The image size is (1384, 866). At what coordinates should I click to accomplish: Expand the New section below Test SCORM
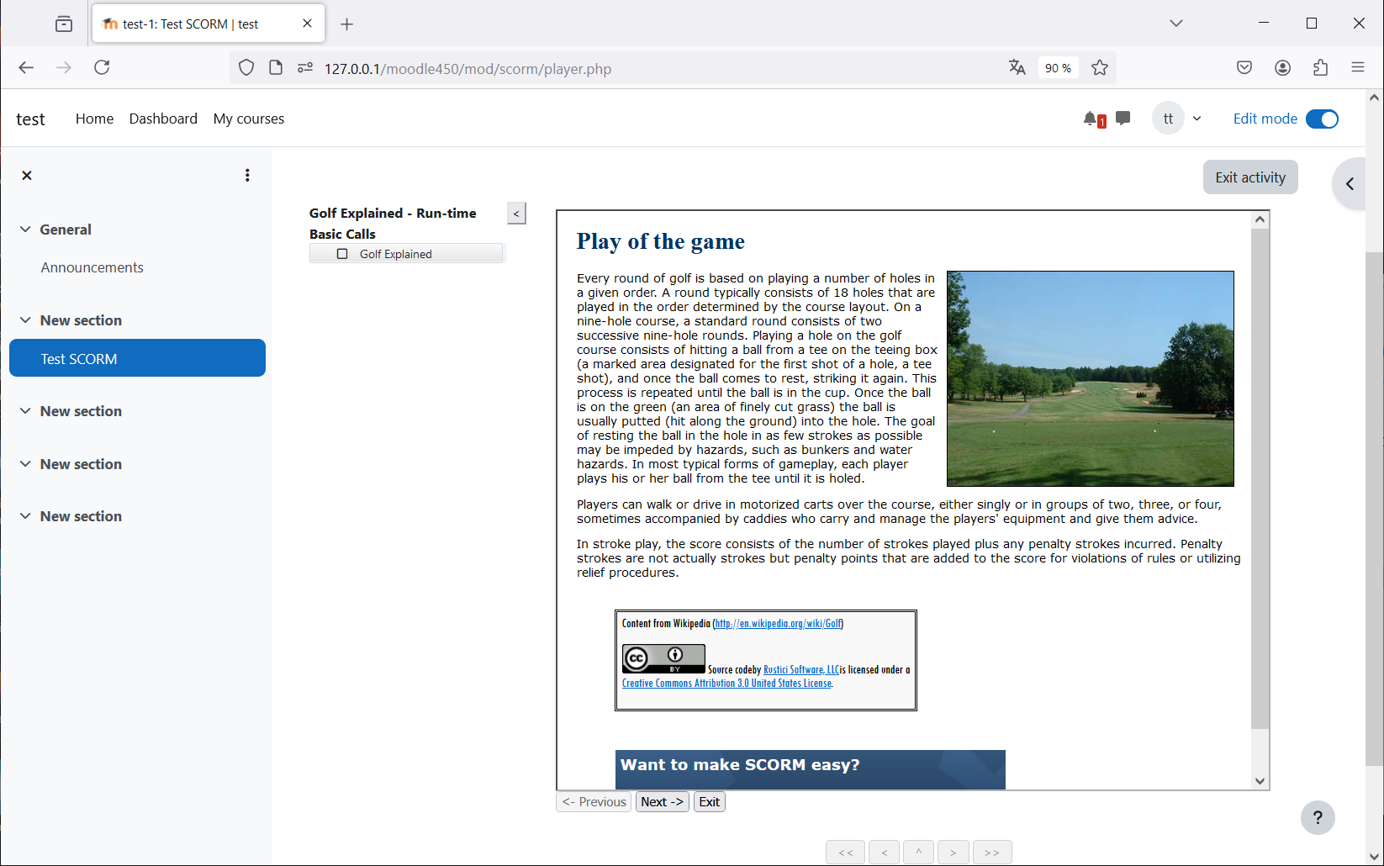pos(25,410)
